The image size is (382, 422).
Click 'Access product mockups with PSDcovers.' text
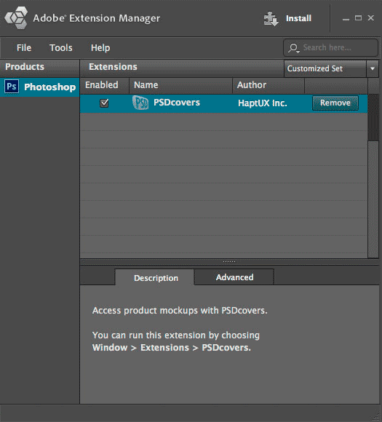point(180,311)
